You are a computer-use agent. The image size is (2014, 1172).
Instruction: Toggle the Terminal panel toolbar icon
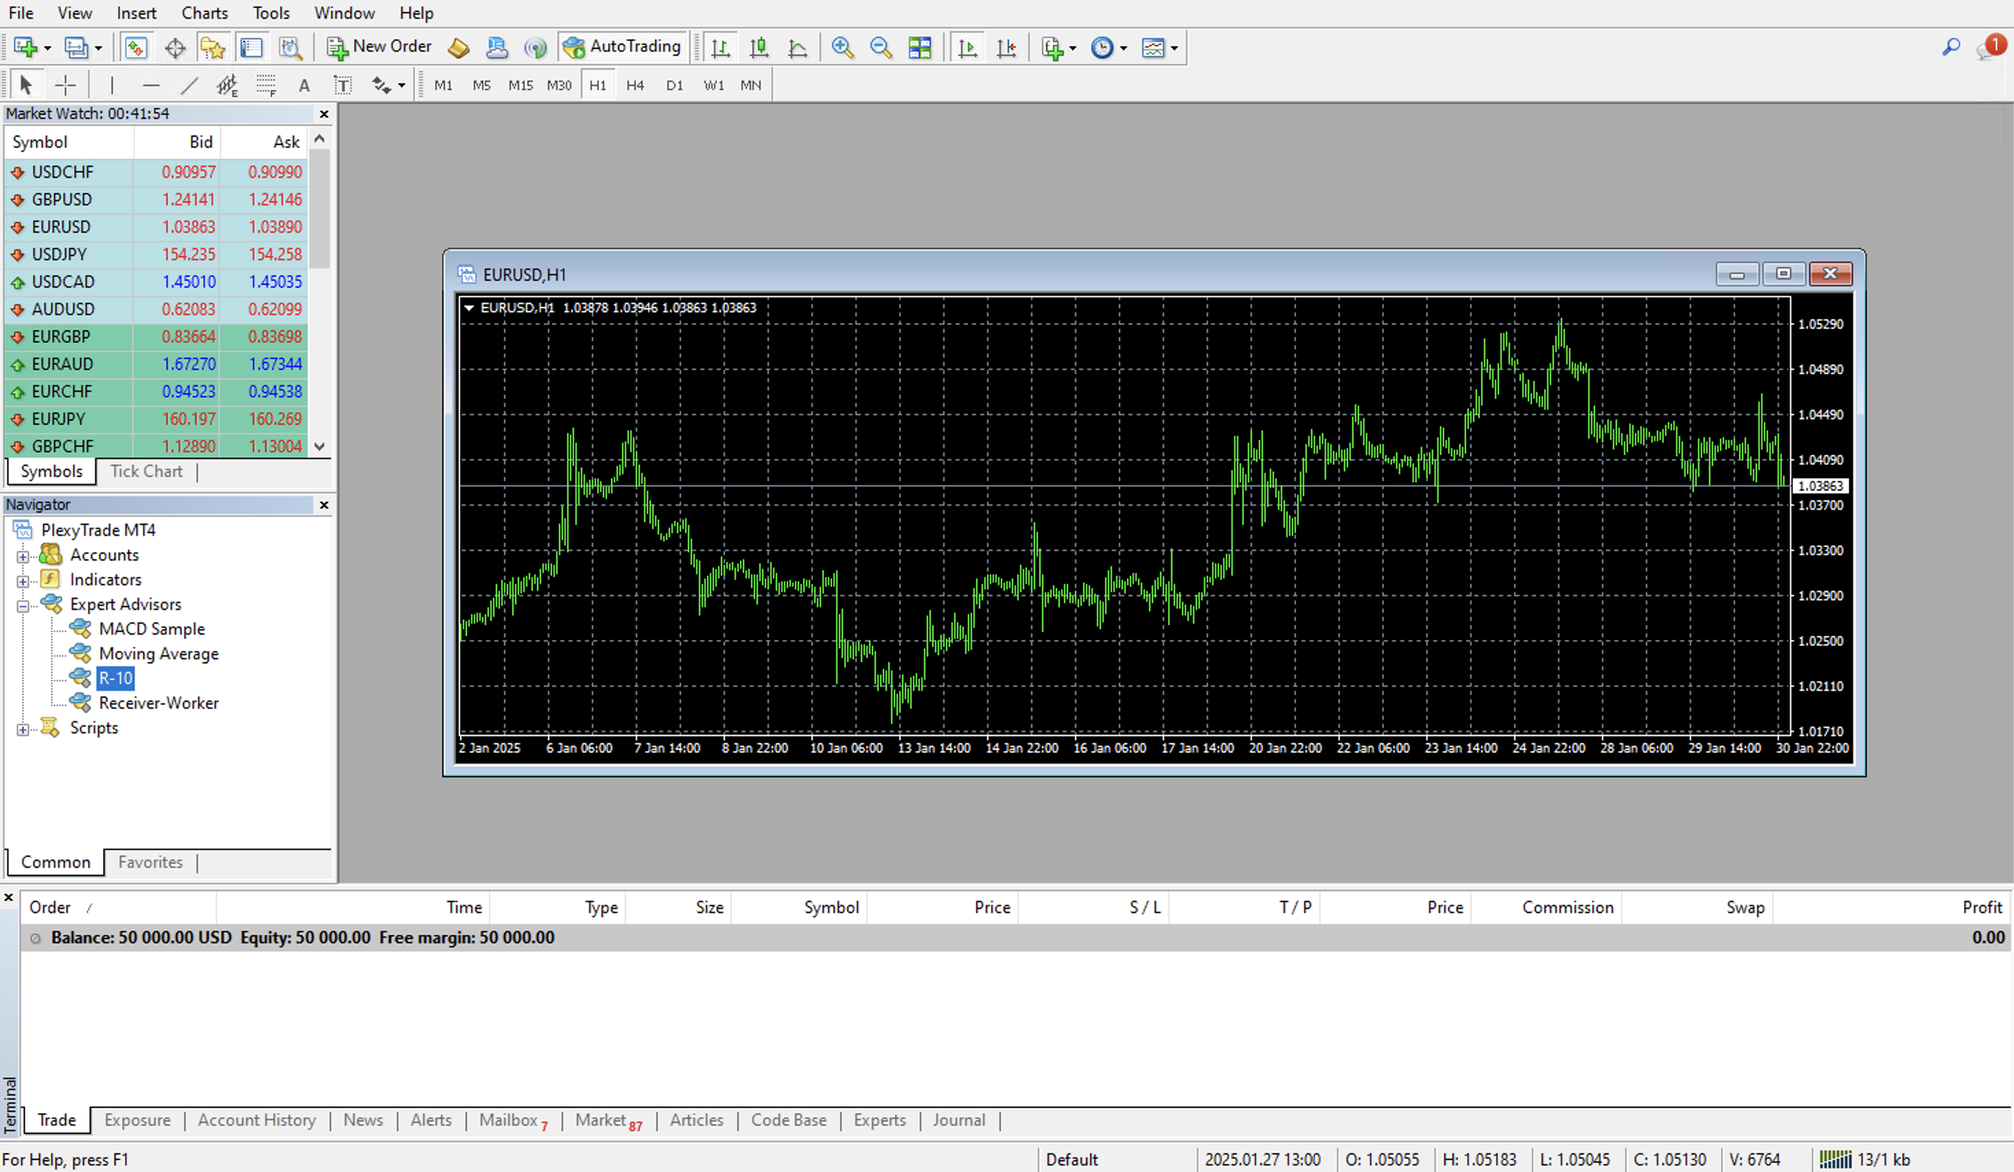pos(252,48)
